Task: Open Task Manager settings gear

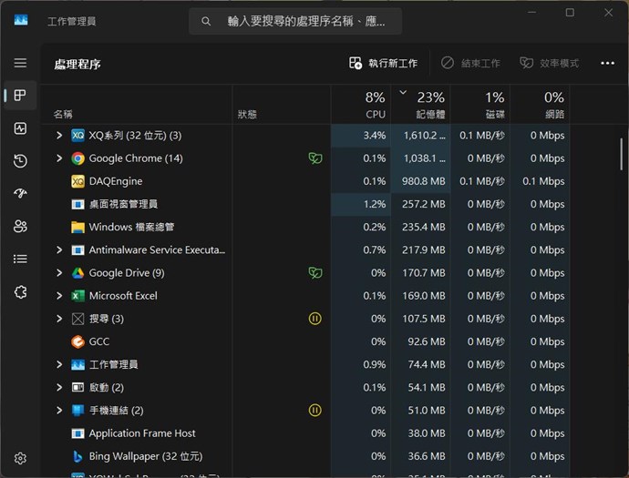Action: coord(20,459)
